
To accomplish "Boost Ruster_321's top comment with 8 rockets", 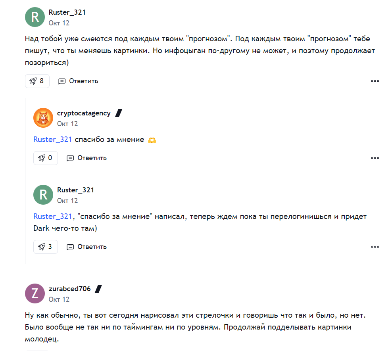I will (x=37, y=81).
